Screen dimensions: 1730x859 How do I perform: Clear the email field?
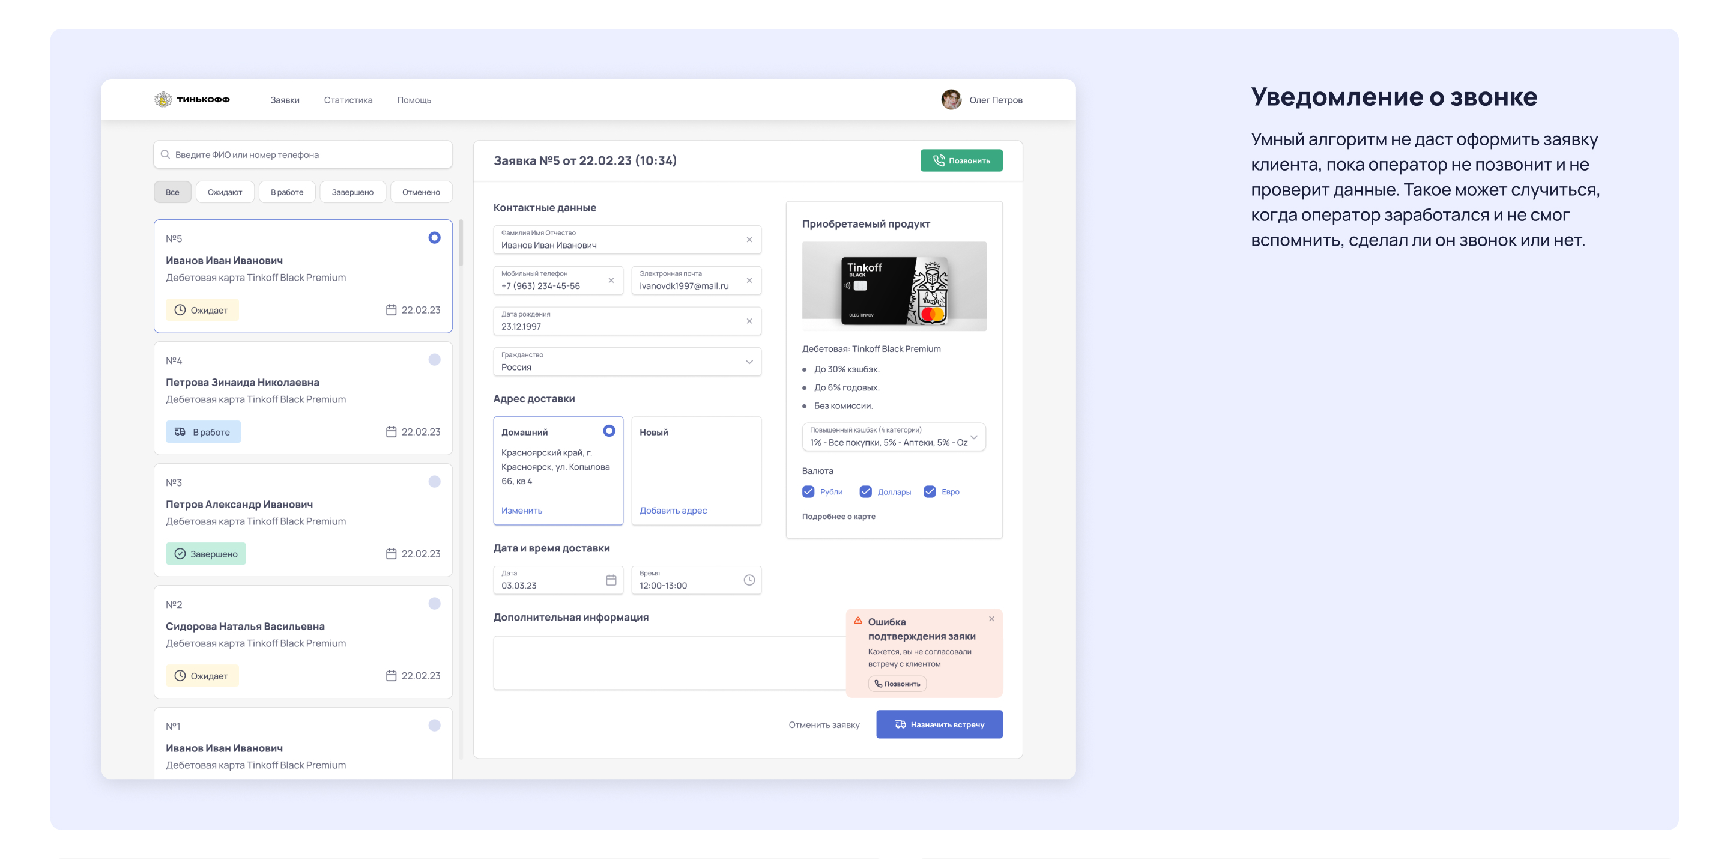pos(749,280)
